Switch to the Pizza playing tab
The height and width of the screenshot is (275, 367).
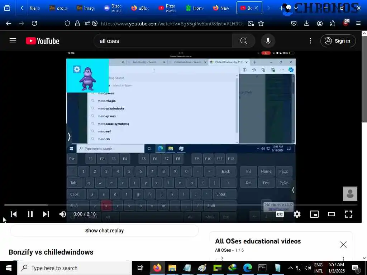(x=167, y=8)
